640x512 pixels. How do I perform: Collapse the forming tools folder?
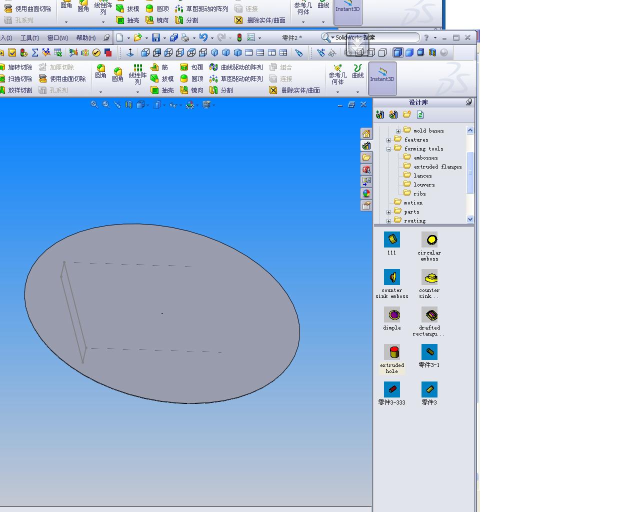coord(389,149)
